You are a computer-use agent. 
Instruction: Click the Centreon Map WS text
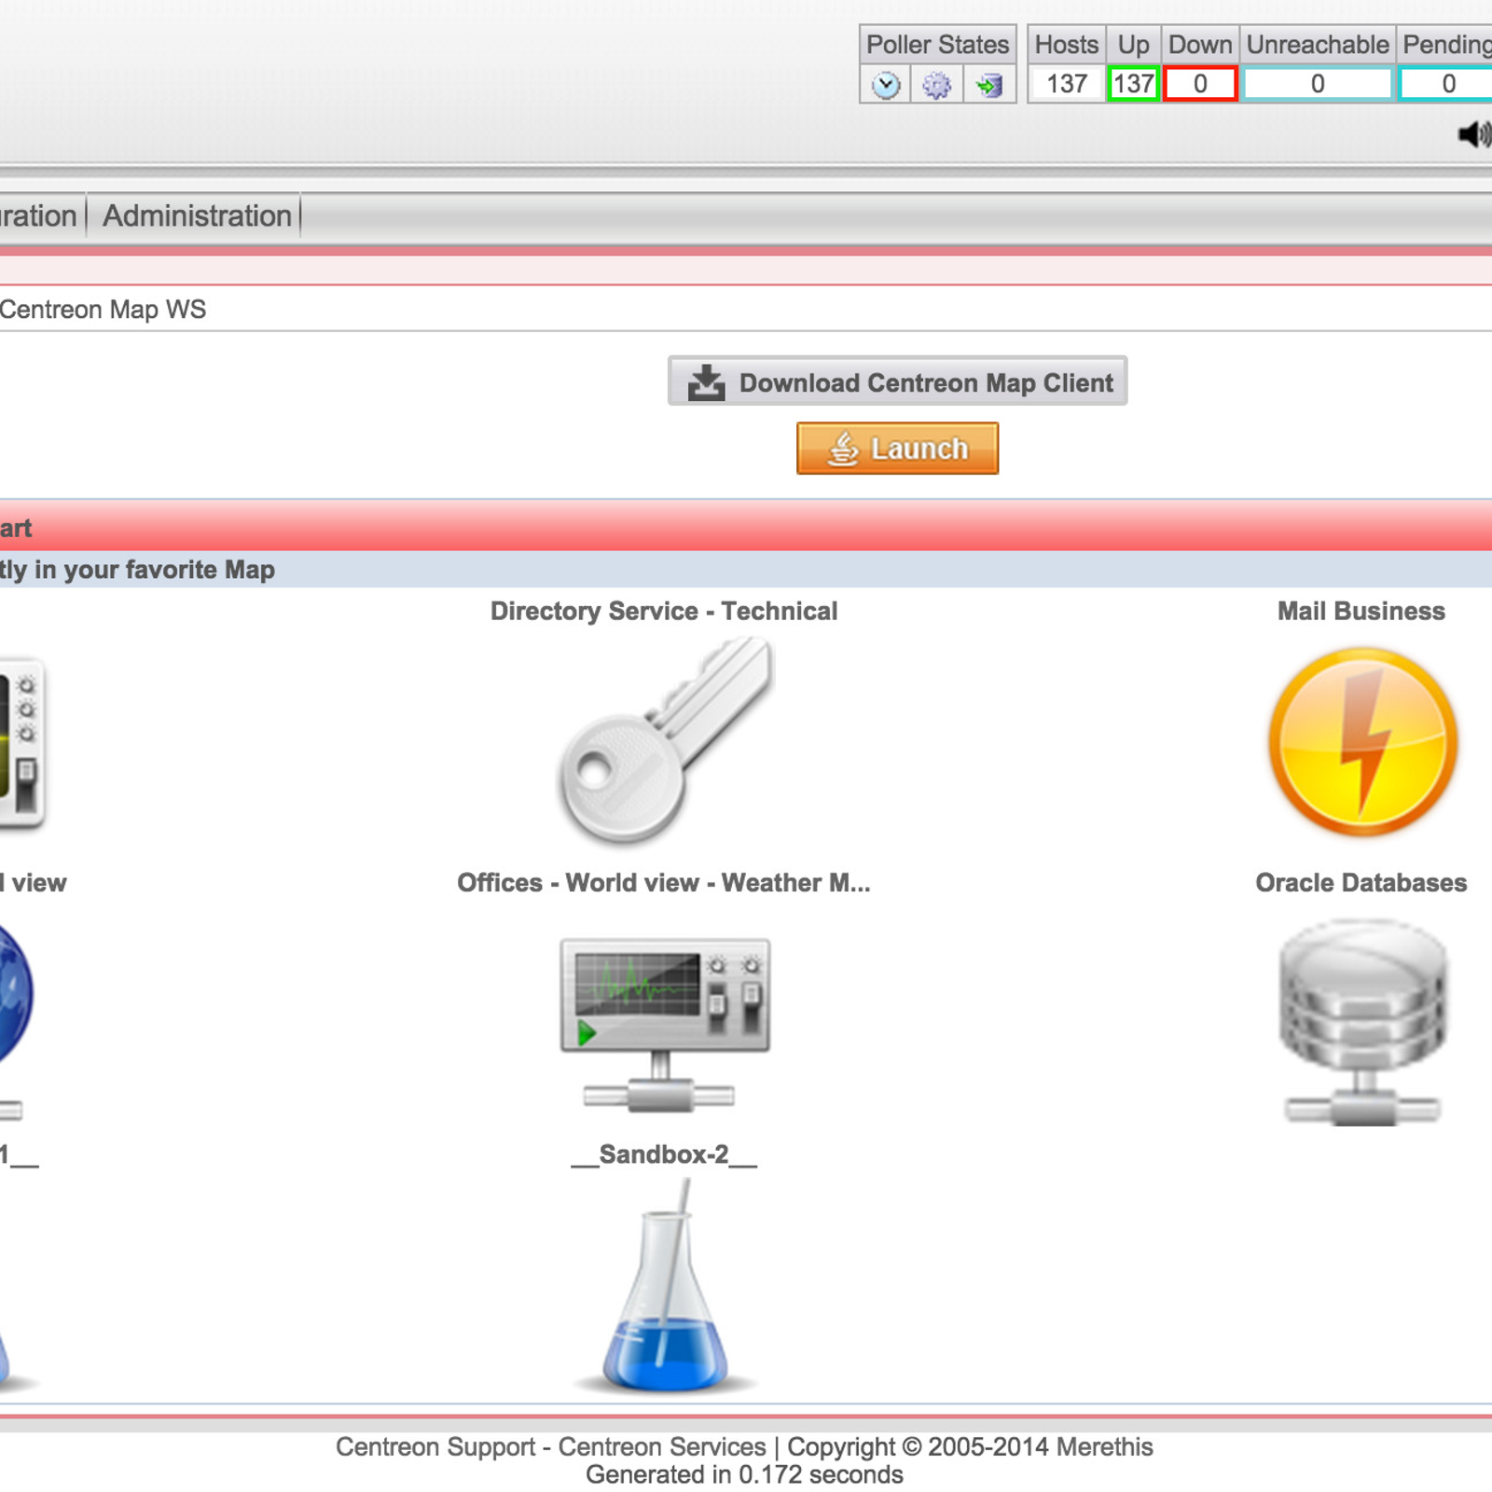[x=103, y=310]
